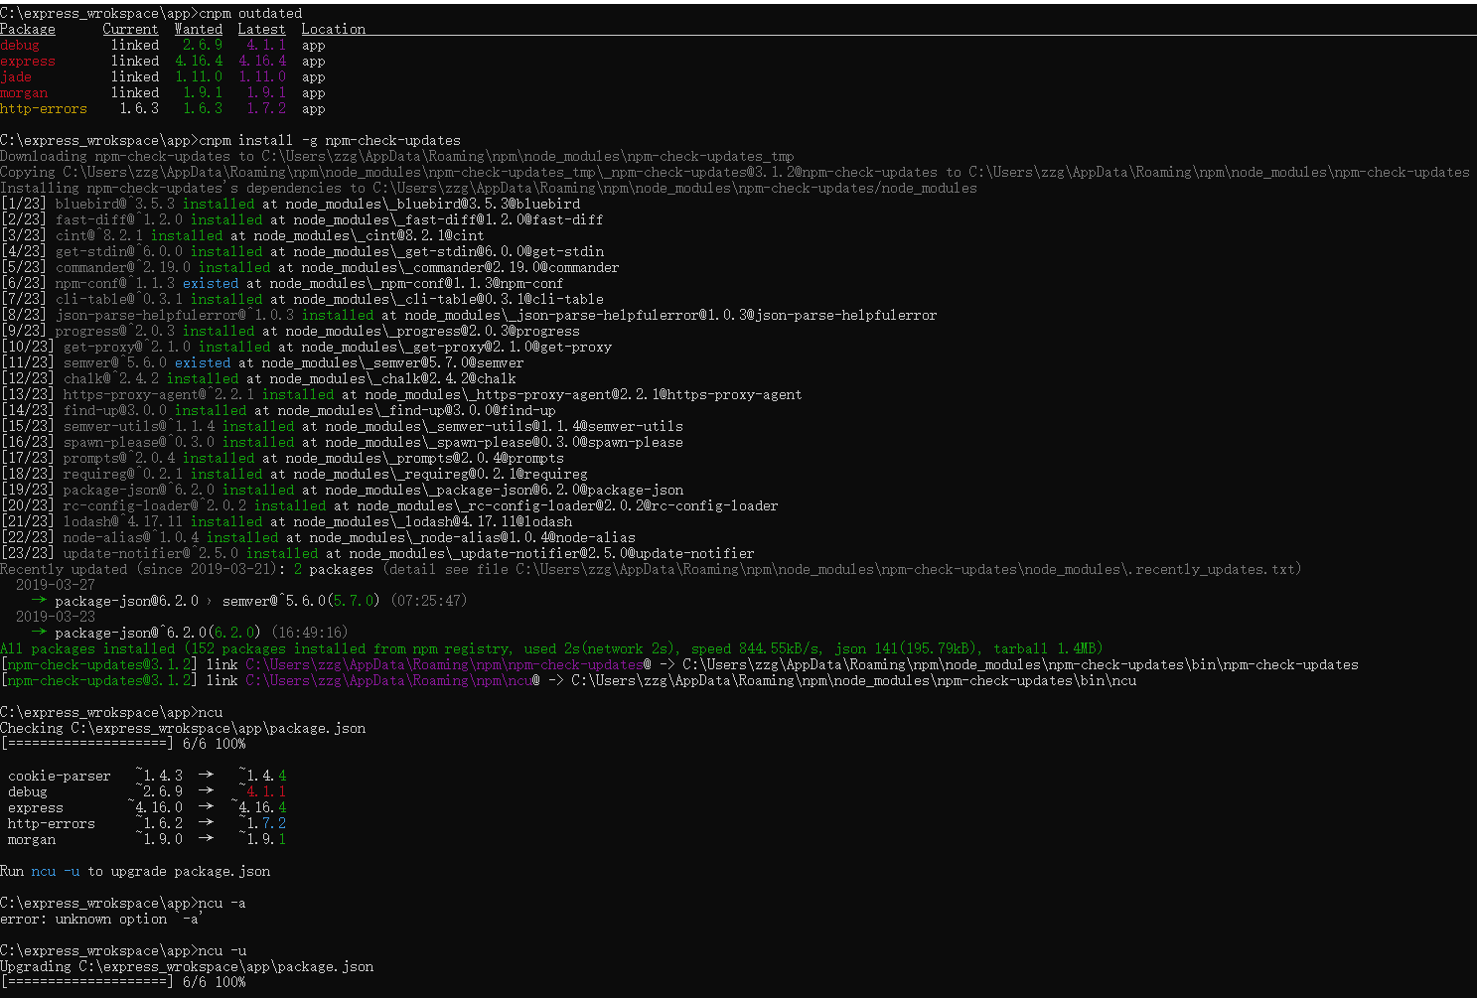Viewport: 1477px width, 998px height.
Task: Select the 'jade' package name
Action: coord(16,76)
